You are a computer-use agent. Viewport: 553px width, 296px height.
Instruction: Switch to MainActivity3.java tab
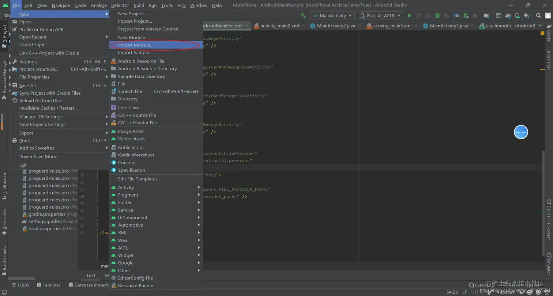pos(449,26)
